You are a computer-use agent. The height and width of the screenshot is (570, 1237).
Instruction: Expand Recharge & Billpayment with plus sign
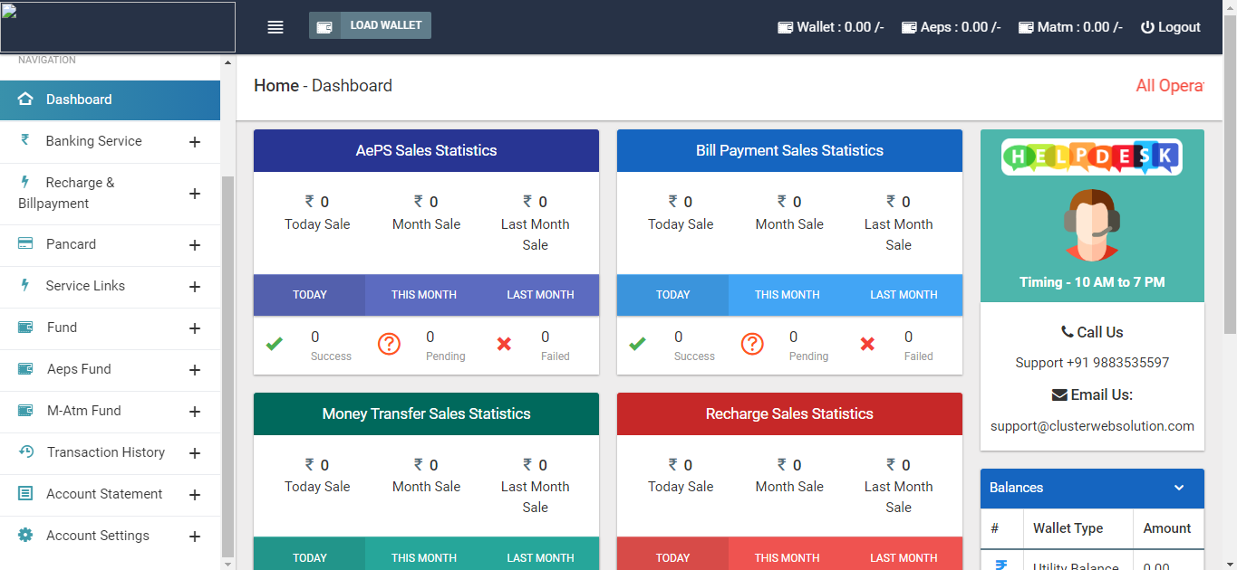point(194,194)
